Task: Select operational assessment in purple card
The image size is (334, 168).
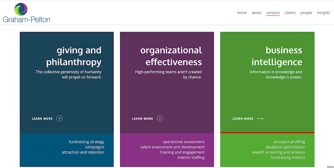Action: [x=183, y=142]
